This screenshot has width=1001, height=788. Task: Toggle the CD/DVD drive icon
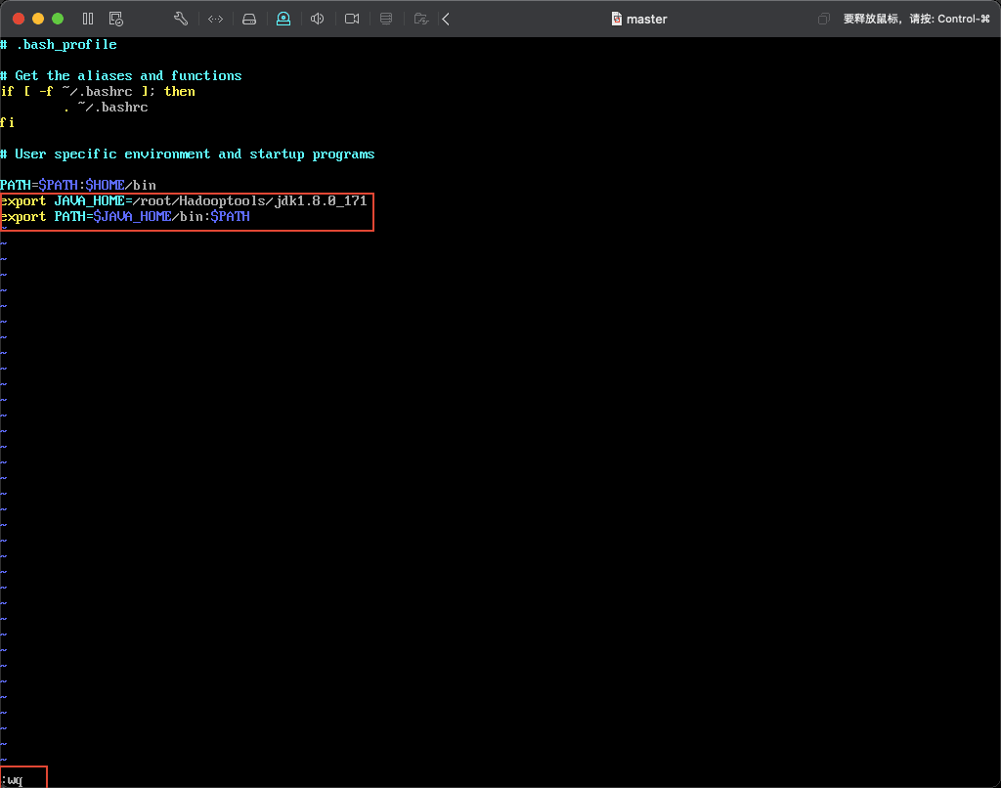point(283,19)
